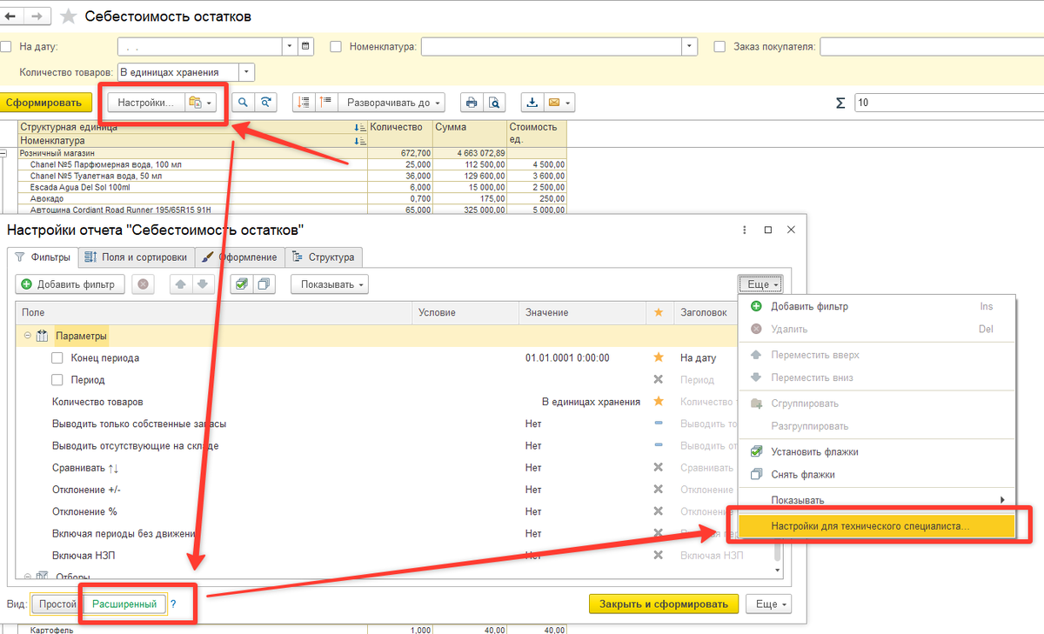The image size is (1044, 634).
Task: Collapse the Розничный магазин report group
Action: click(3, 153)
